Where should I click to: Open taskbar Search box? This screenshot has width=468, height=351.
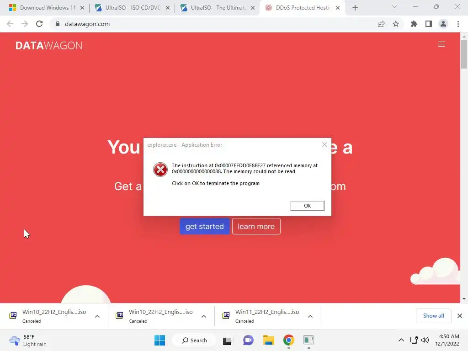(x=194, y=340)
